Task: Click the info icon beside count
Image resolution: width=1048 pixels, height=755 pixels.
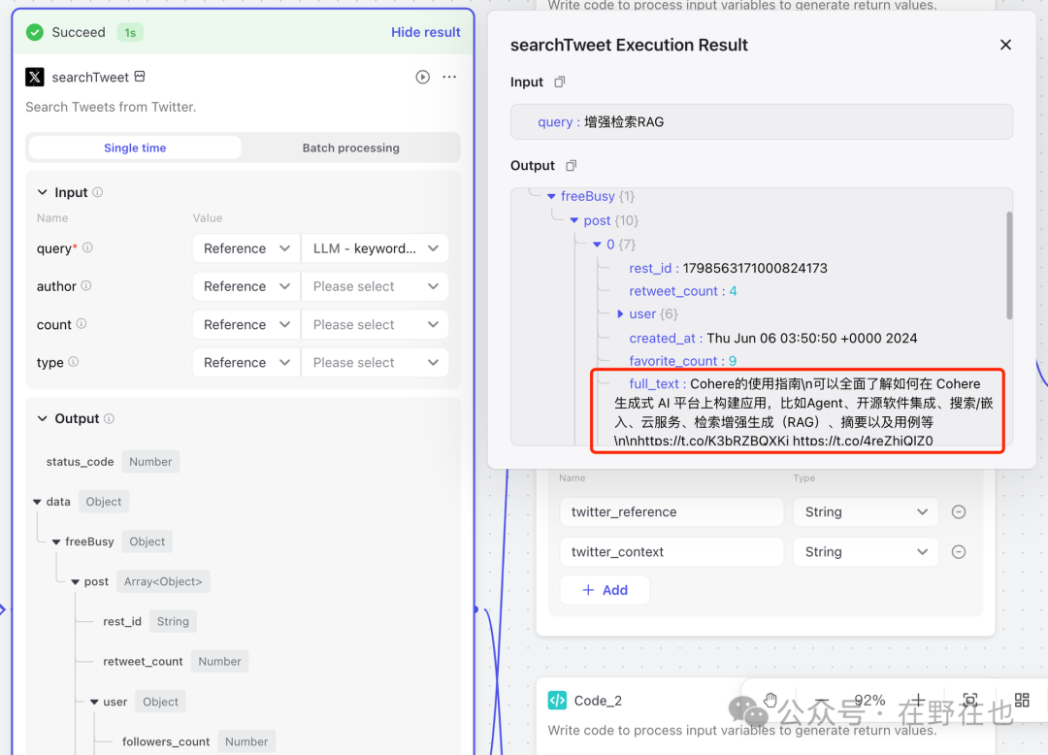Action: (x=82, y=324)
